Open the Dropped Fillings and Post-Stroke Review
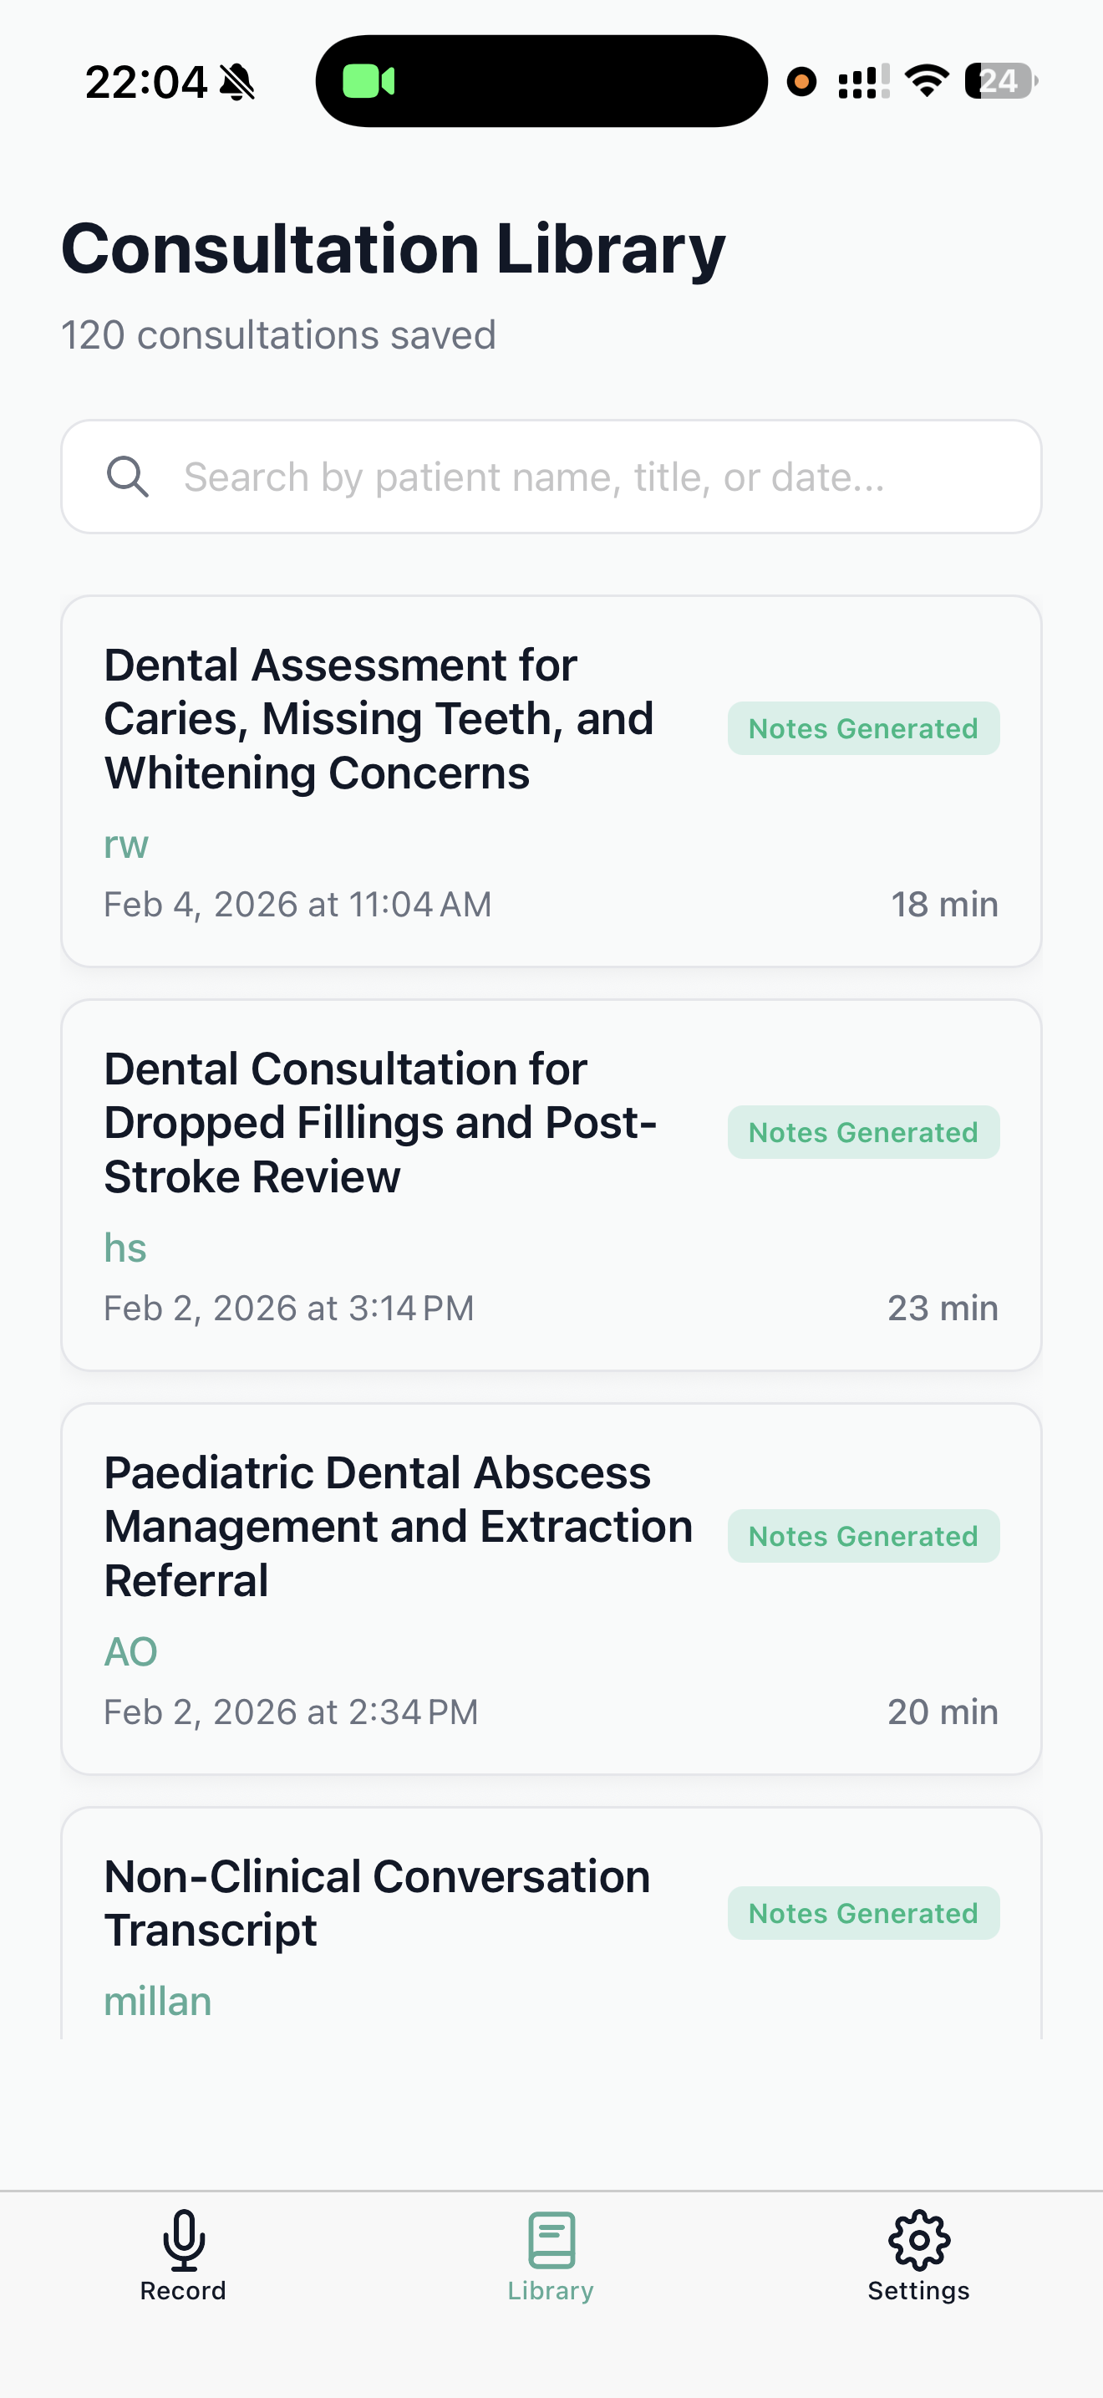This screenshot has height=2398, width=1103. coord(380,1123)
